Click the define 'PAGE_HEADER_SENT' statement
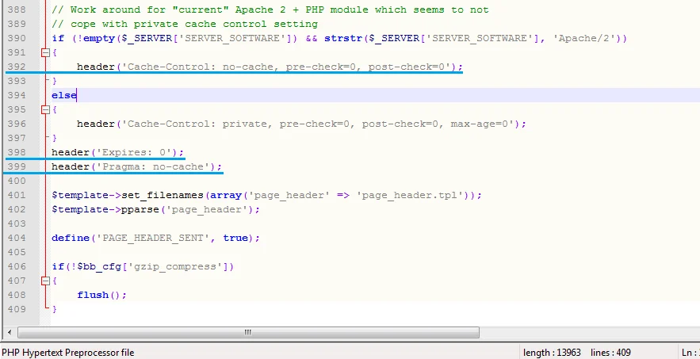Screen dimensions: 700x359 155,238
